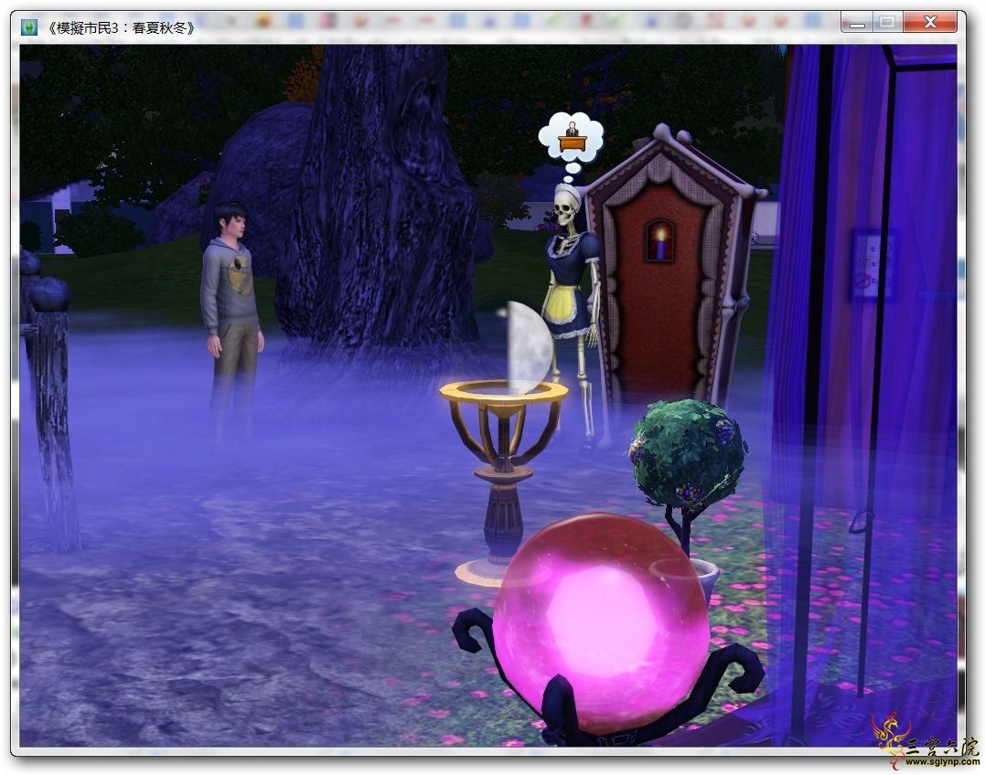Viewport: 985px width, 775px height.
Task: Click the glowing pink crystal ball
Action: point(601,623)
